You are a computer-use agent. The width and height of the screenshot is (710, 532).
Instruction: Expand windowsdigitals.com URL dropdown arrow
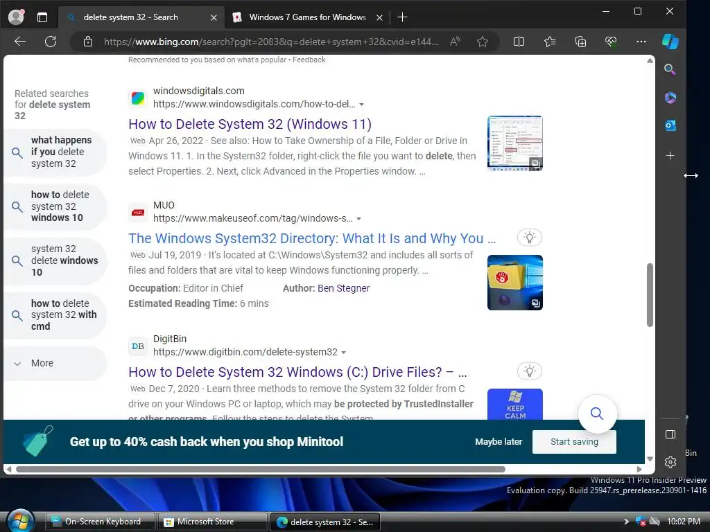pos(361,105)
